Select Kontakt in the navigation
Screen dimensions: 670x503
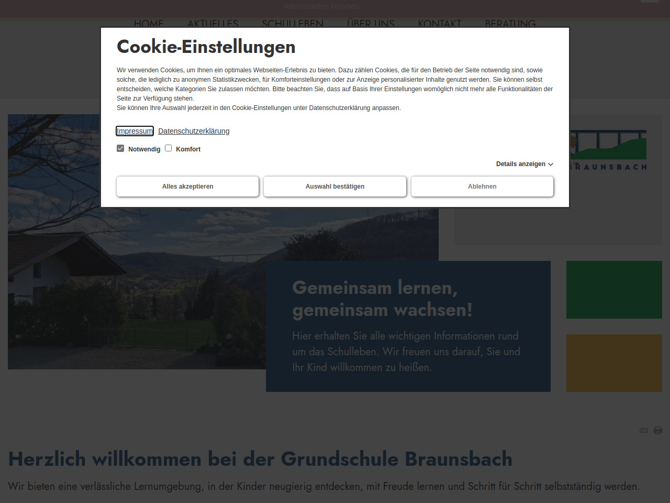click(x=440, y=24)
